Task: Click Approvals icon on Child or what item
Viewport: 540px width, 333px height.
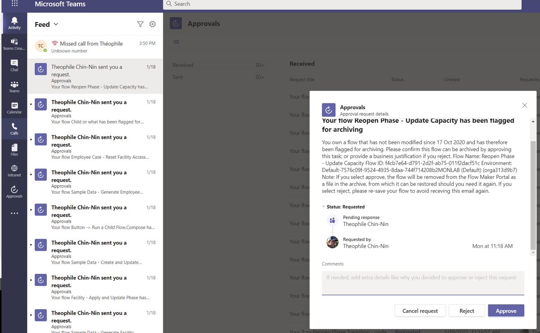Action: point(41,104)
